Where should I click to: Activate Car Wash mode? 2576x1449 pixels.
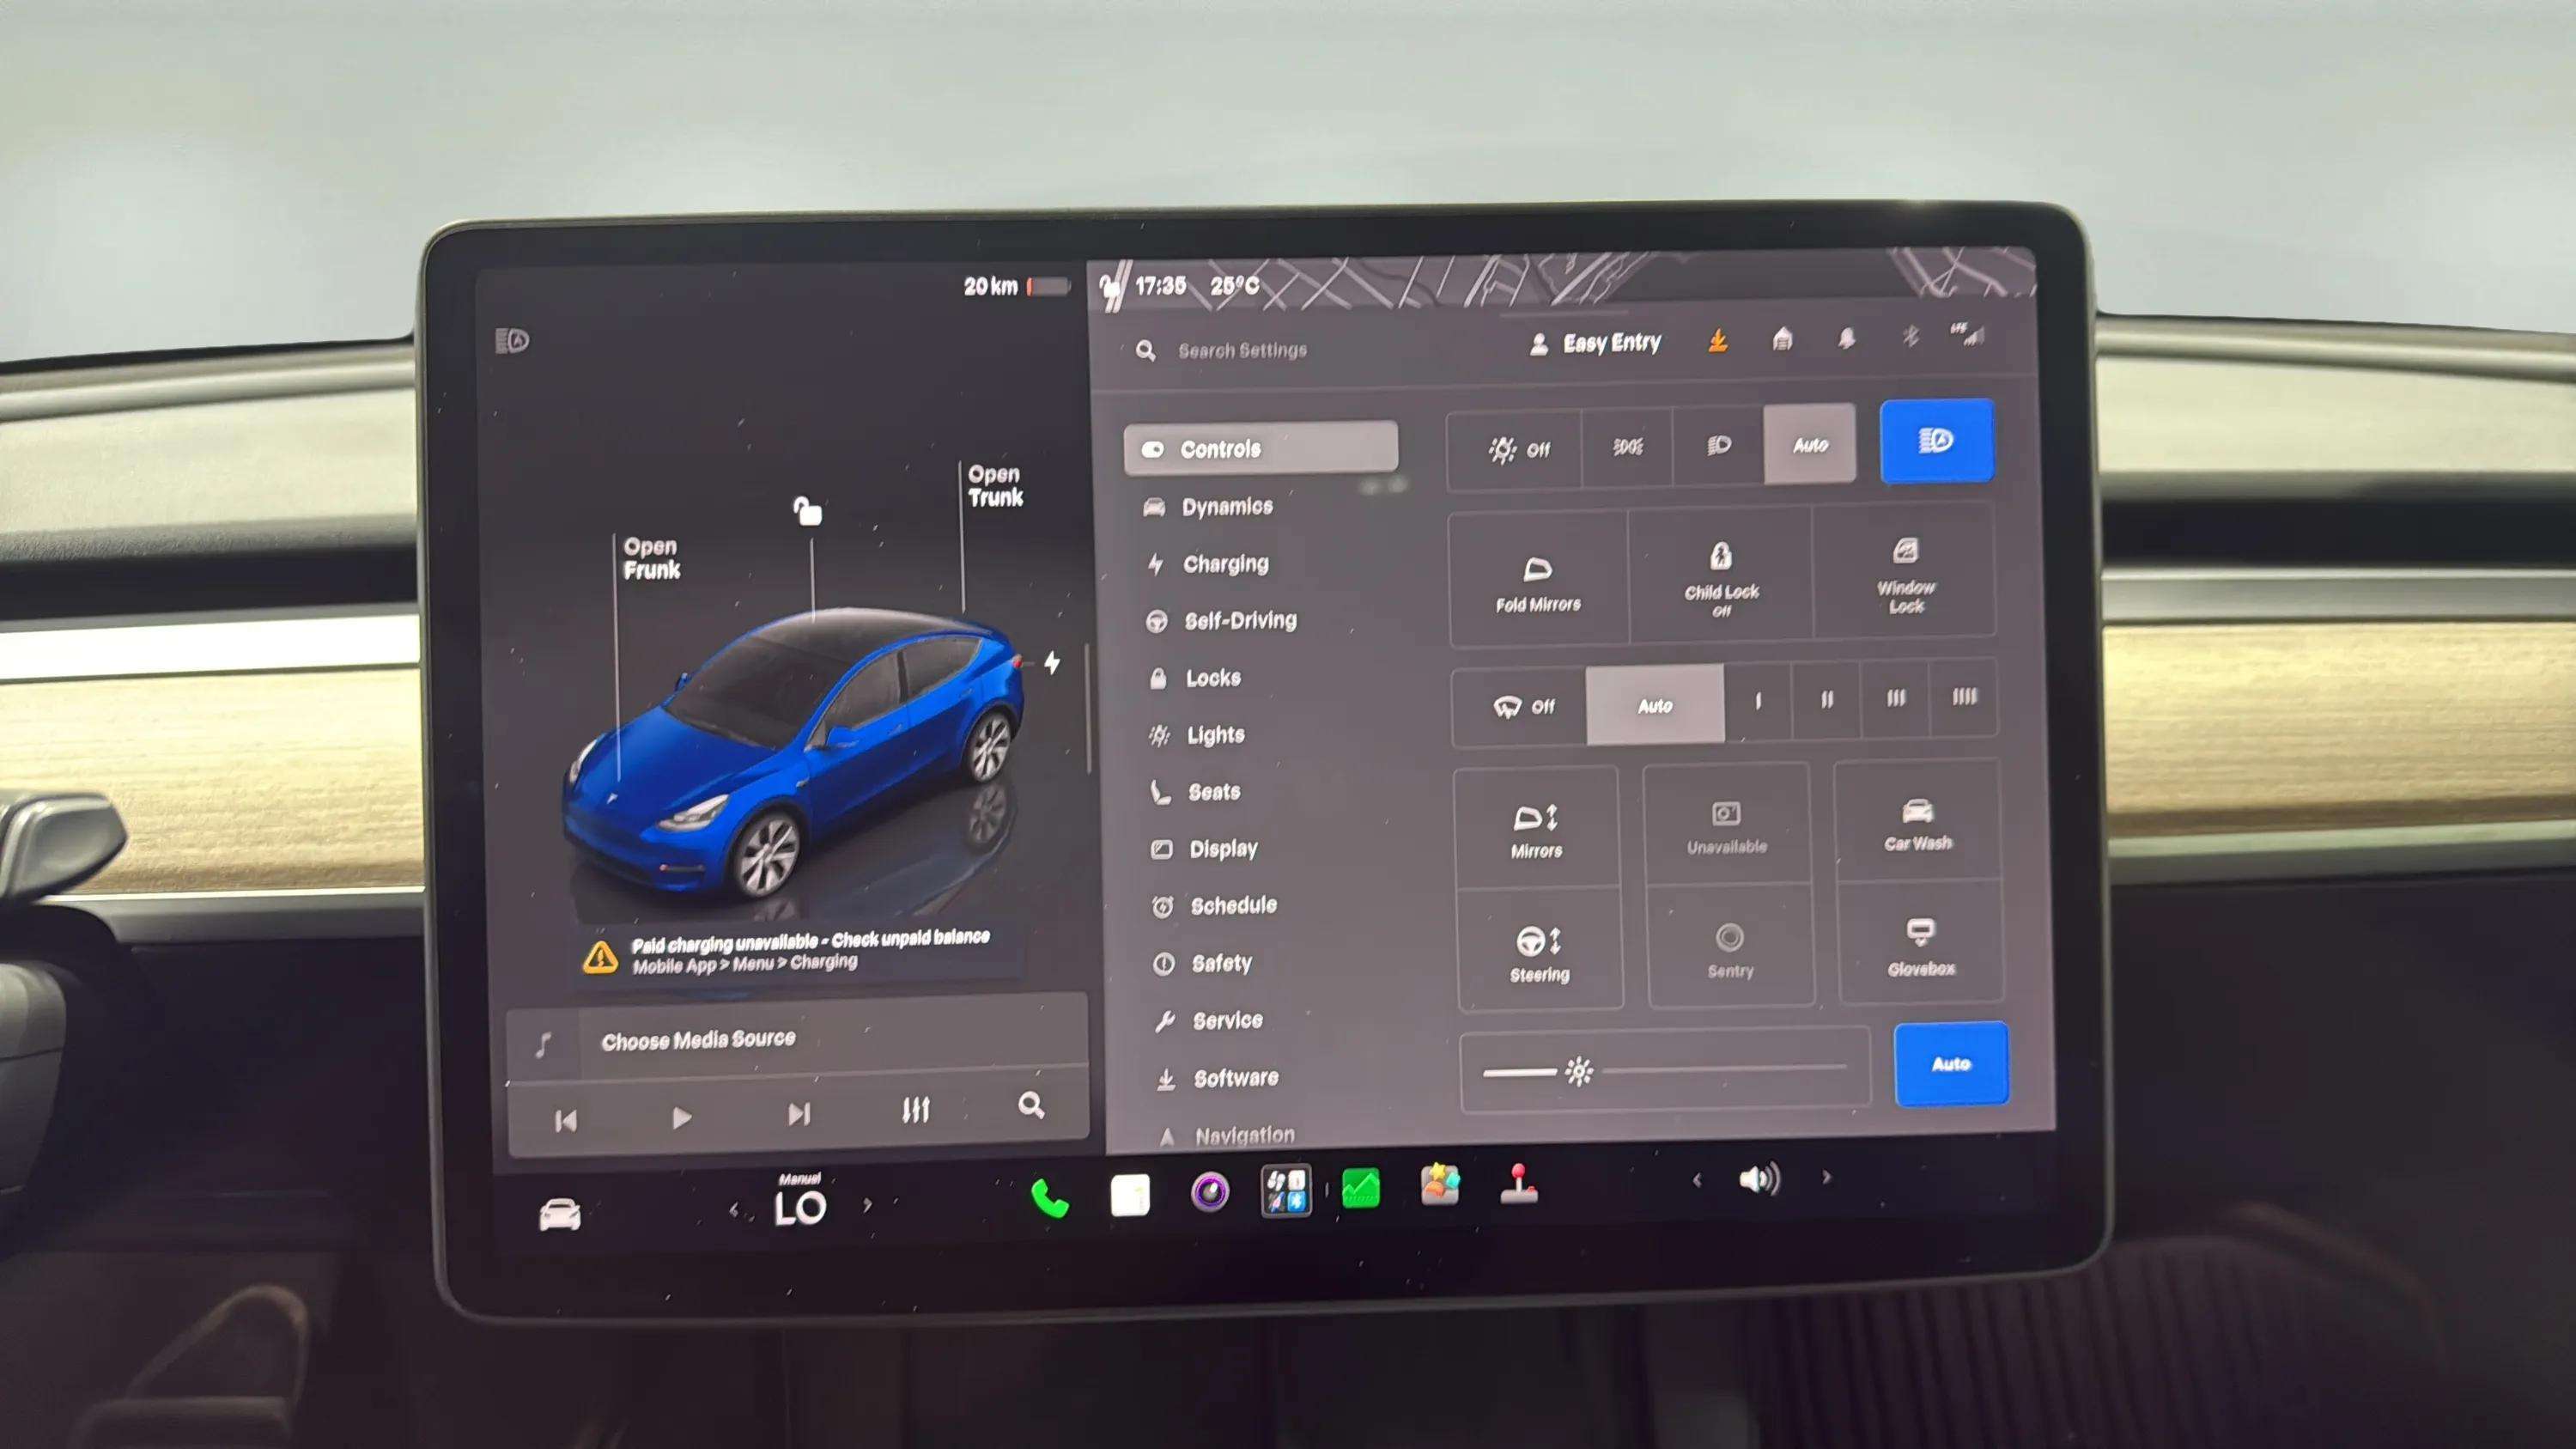tap(1917, 822)
